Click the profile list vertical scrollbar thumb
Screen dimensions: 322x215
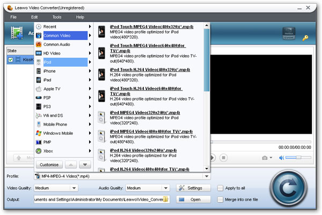click(x=207, y=60)
